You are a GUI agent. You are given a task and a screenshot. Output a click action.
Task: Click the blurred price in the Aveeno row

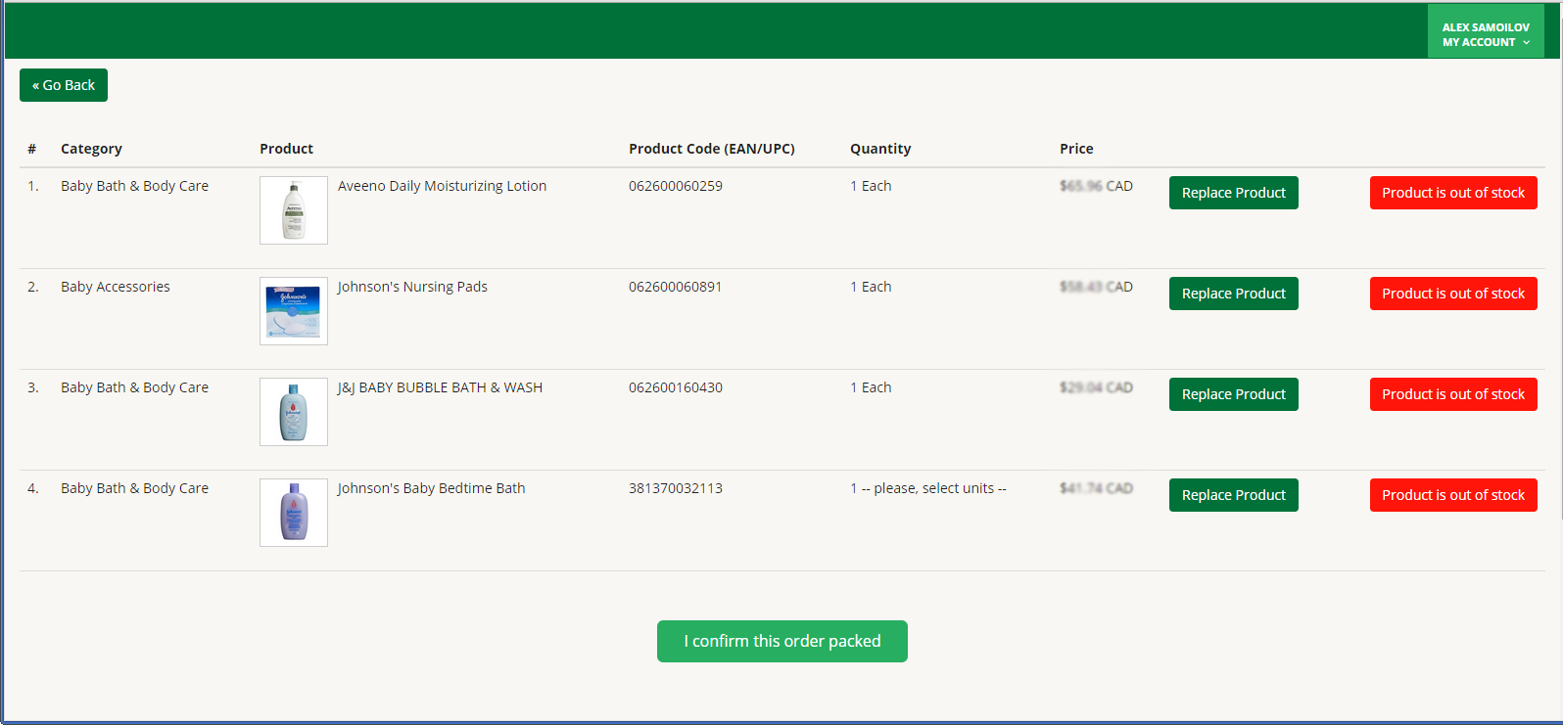(x=1096, y=186)
